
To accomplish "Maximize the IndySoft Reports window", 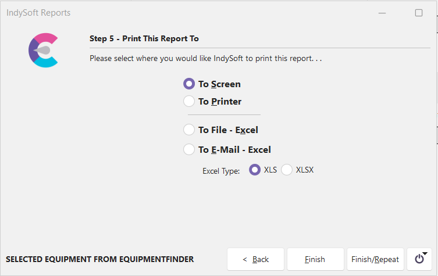I will point(419,13).
